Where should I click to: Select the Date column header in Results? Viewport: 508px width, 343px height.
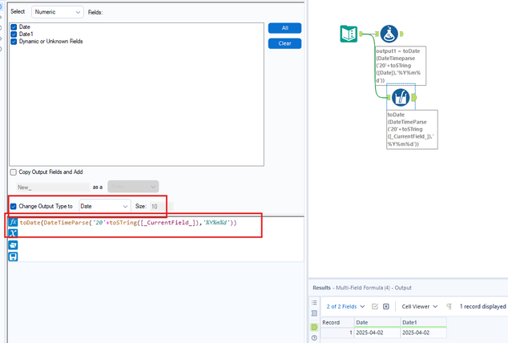[x=377, y=322]
